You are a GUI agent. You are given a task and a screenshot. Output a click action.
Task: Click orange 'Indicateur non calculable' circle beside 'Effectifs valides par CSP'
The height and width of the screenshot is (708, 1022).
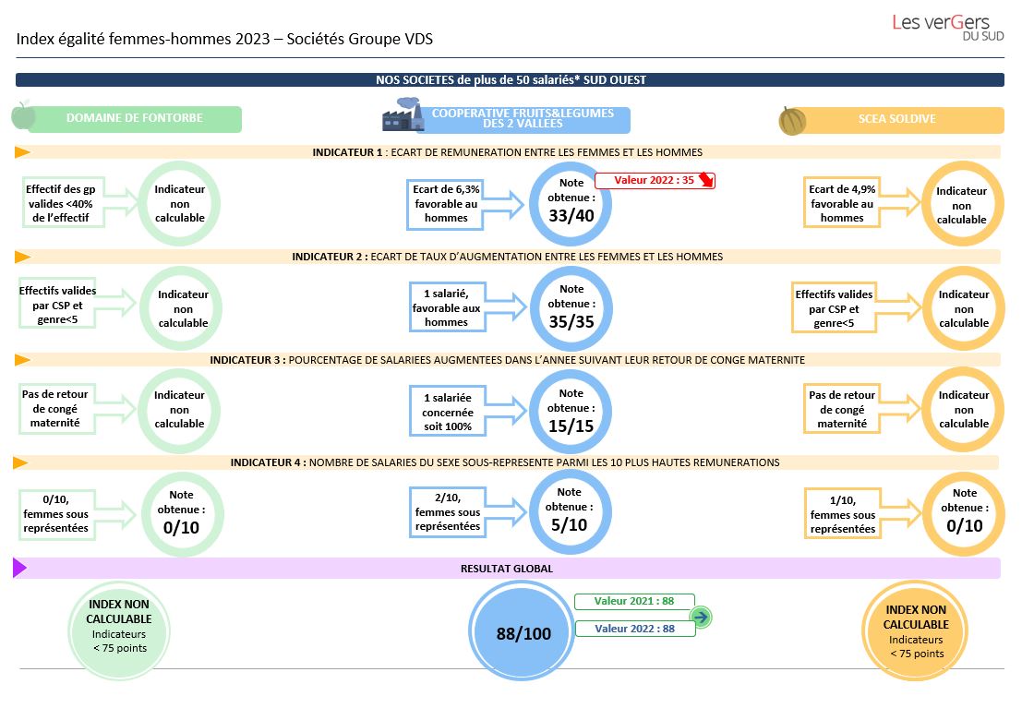coord(964,308)
